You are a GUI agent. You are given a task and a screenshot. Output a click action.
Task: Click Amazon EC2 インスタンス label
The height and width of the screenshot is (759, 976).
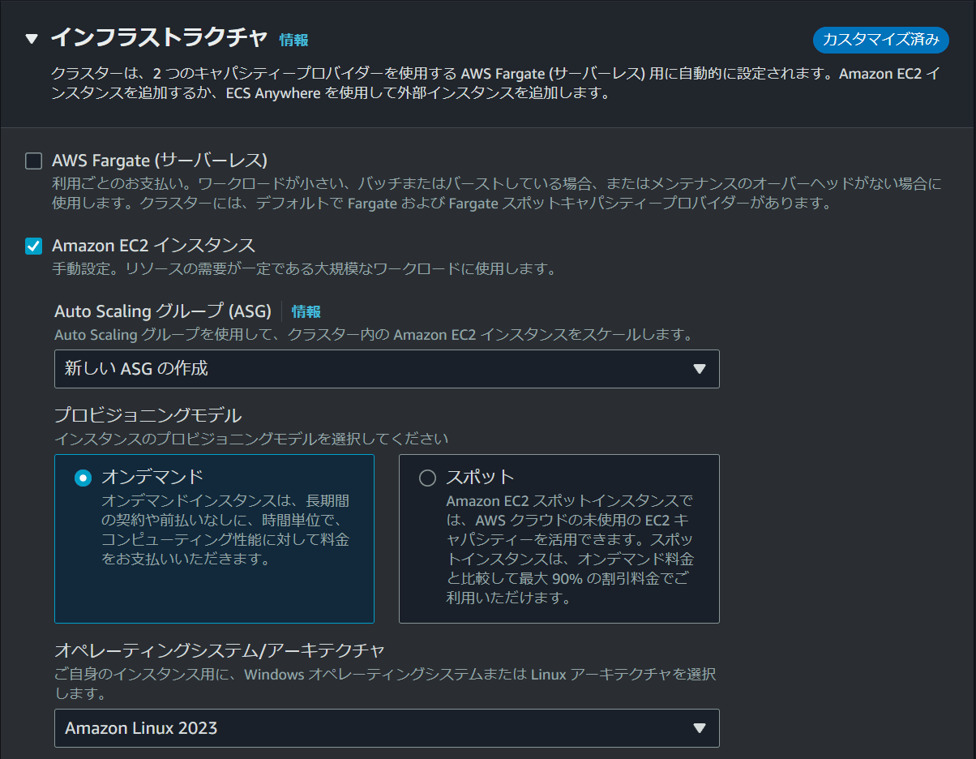tap(154, 245)
